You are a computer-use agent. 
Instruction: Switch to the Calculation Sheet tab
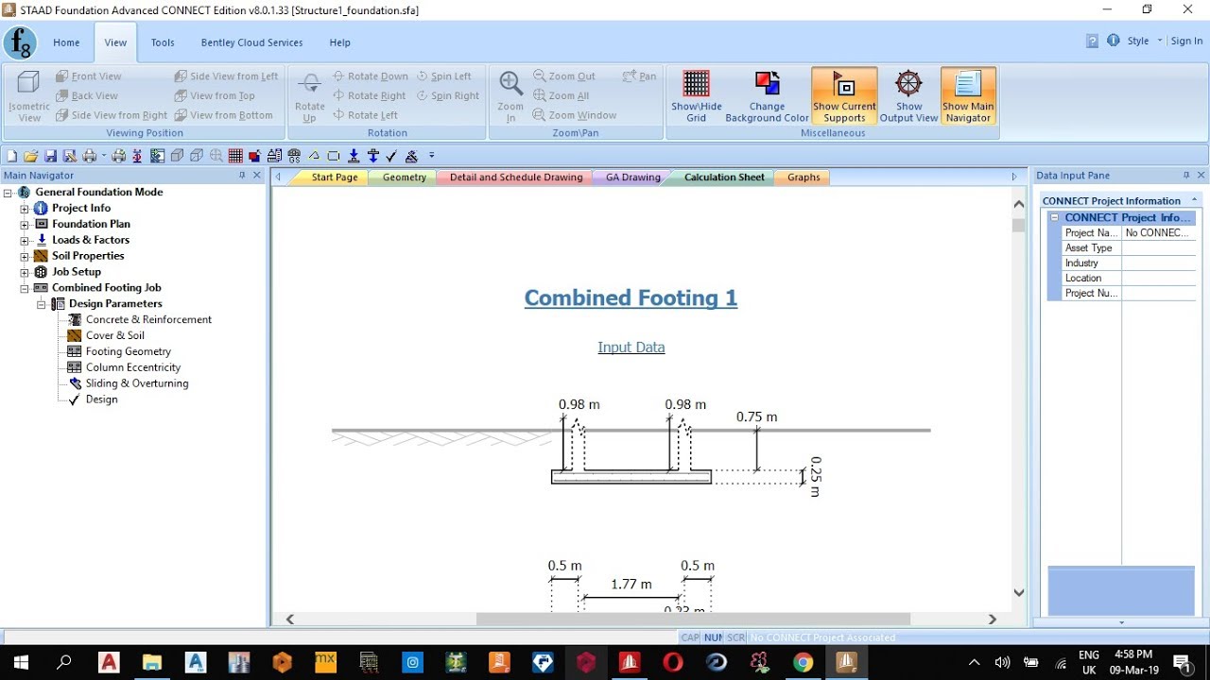tap(724, 178)
